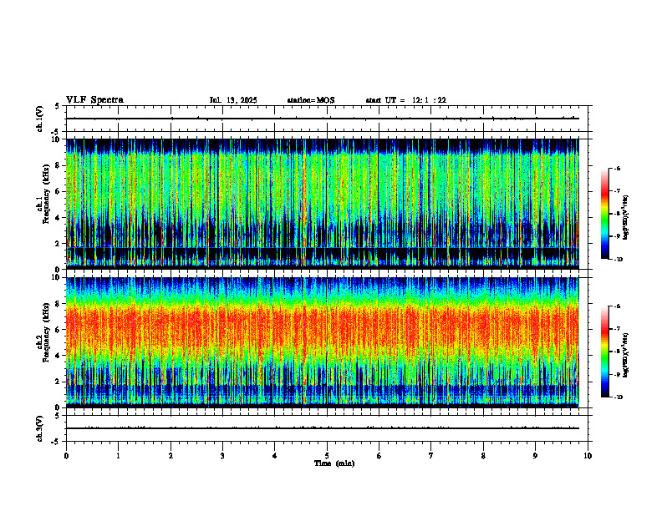Click the 'Time (min)' x-axis label
Image resolution: width=662 pixels, height=511 pixels.
[x=334, y=463]
